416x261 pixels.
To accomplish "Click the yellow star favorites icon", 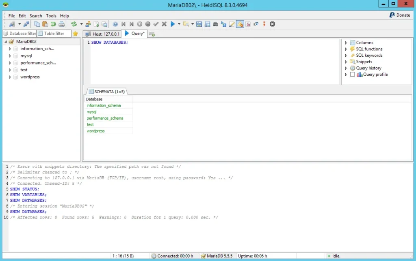I will 75,34.
